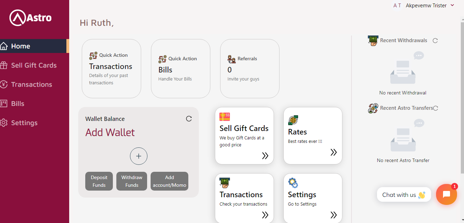Click the gears icon on Settings card
The image size is (464, 223).
[x=293, y=183]
